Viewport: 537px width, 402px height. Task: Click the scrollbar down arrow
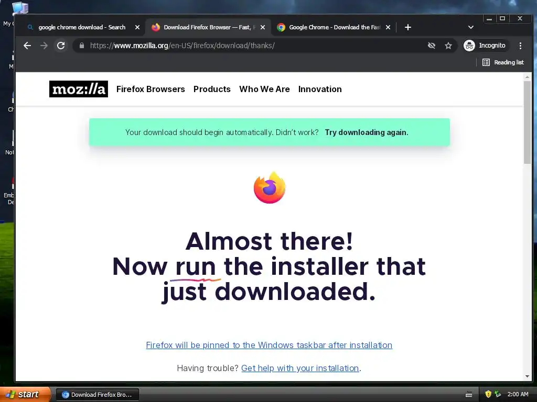click(527, 376)
